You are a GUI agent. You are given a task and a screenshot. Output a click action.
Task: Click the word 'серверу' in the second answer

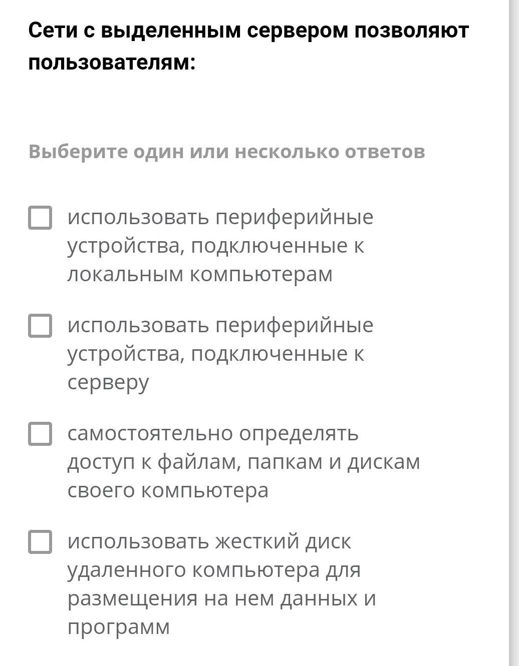coord(108,382)
